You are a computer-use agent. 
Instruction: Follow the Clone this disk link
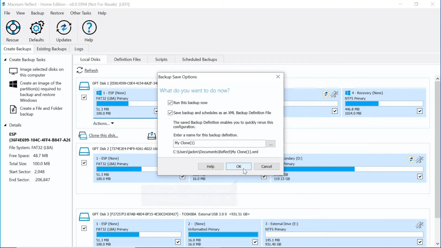[103, 135]
